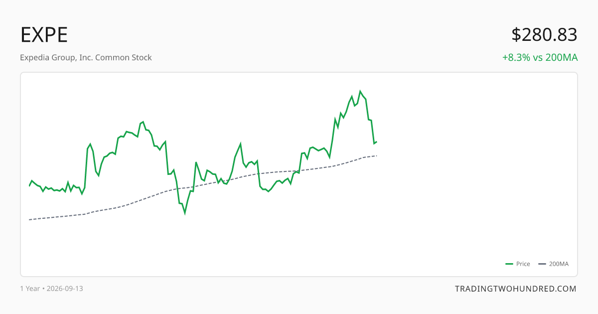Select the Expedia Group, Inc. Common Stock subtitle
The image size is (598, 314).
[86, 57]
